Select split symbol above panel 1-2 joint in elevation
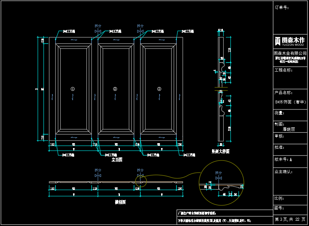 click(98, 31)
